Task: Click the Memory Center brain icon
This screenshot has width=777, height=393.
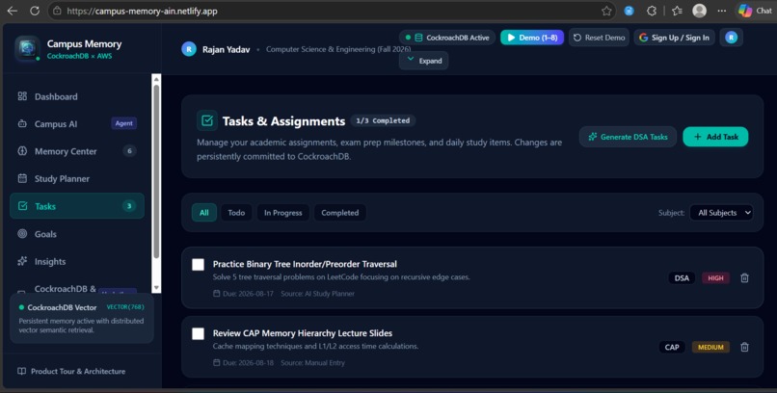Action: click(x=22, y=151)
